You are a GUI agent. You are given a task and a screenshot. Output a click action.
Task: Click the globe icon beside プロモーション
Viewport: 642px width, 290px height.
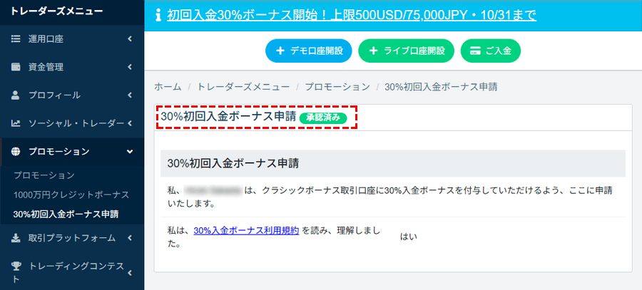[x=16, y=151]
